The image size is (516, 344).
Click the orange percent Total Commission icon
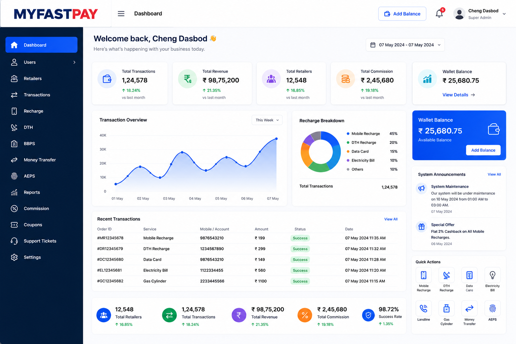point(305,315)
